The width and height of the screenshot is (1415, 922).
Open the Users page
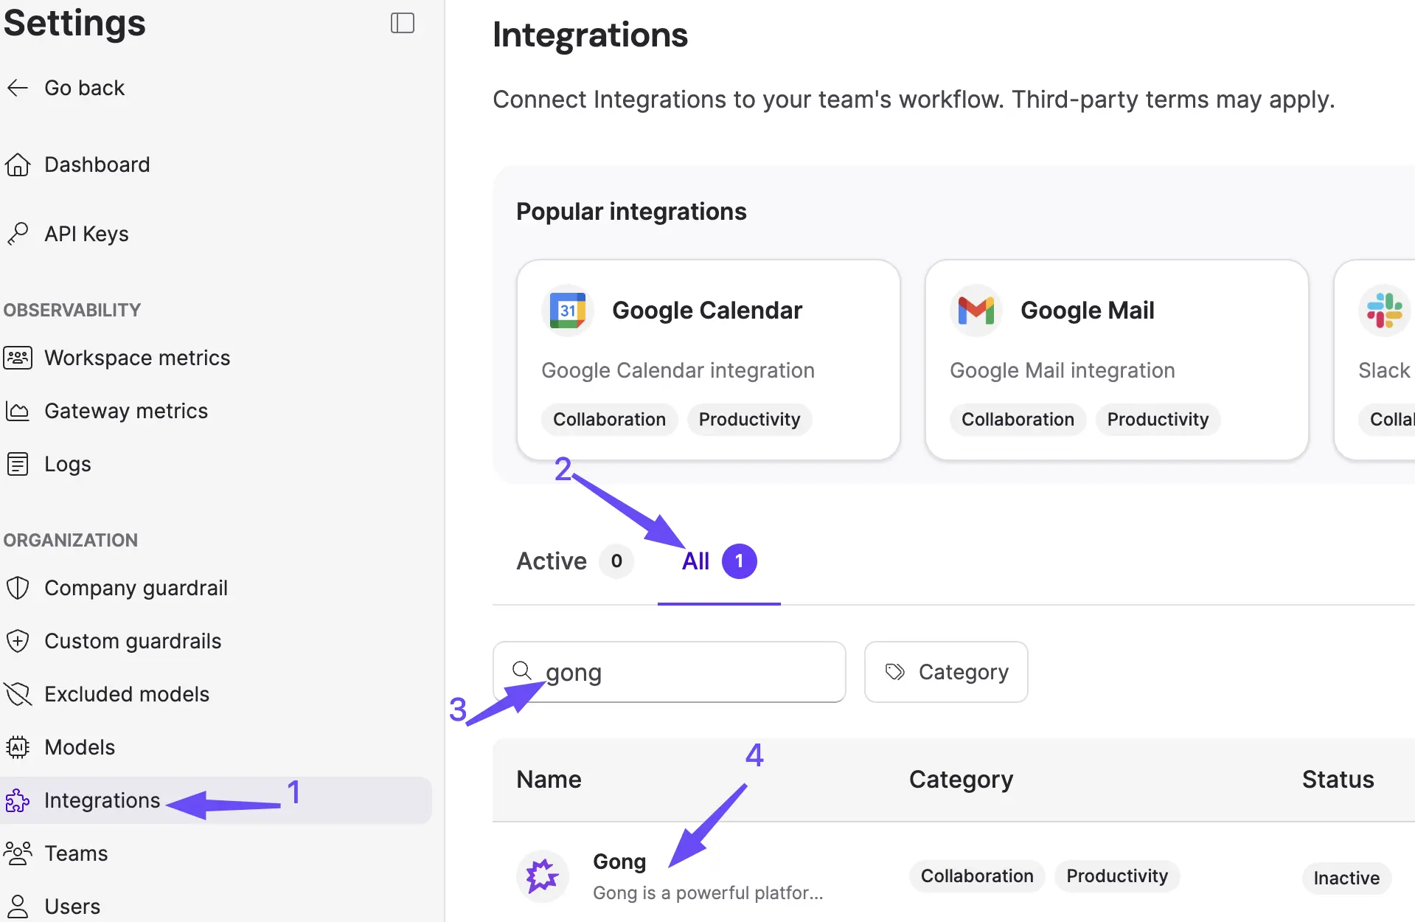pyautogui.click(x=72, y=907)
